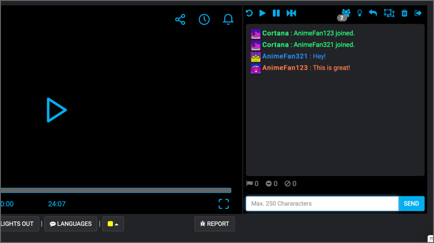
Task: Click the fullscreen icon in the player
Action: pos(224,204)
